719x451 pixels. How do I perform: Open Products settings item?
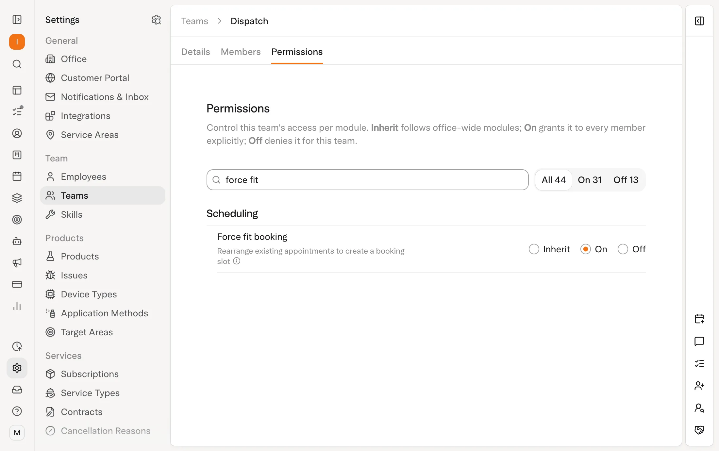coord(103,256)
